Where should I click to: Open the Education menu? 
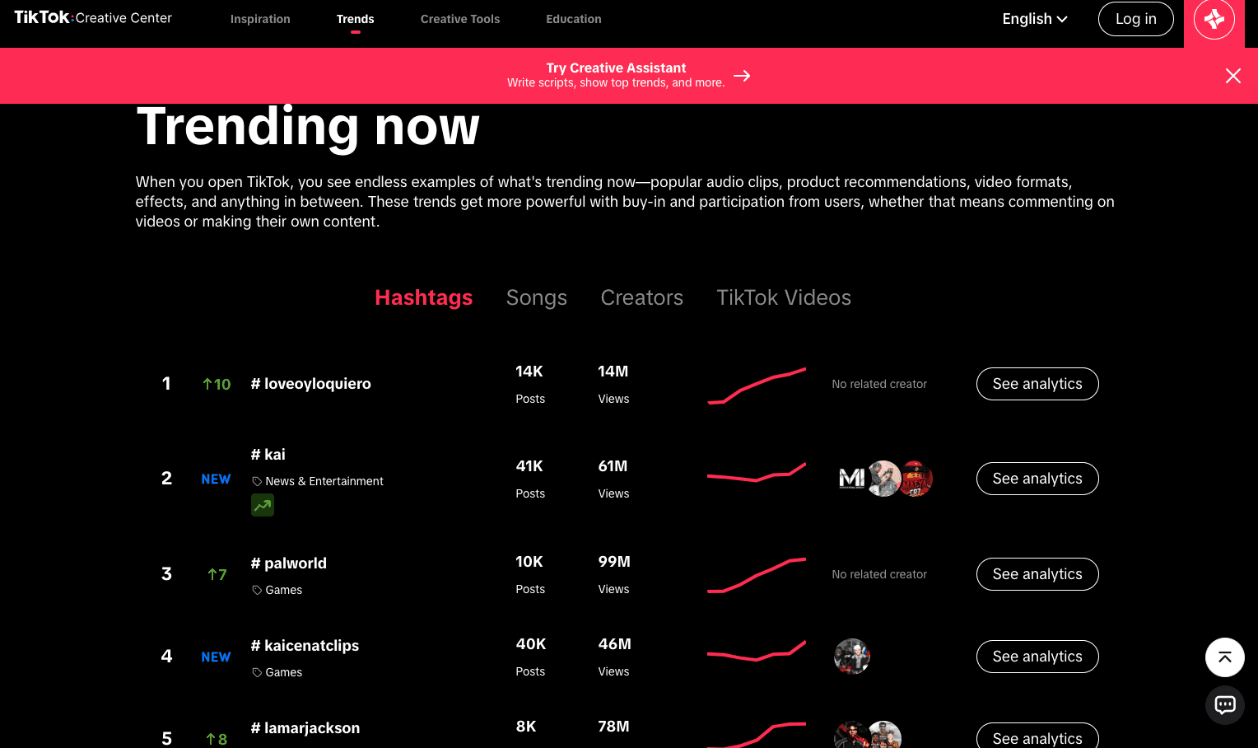pos(574,19)
